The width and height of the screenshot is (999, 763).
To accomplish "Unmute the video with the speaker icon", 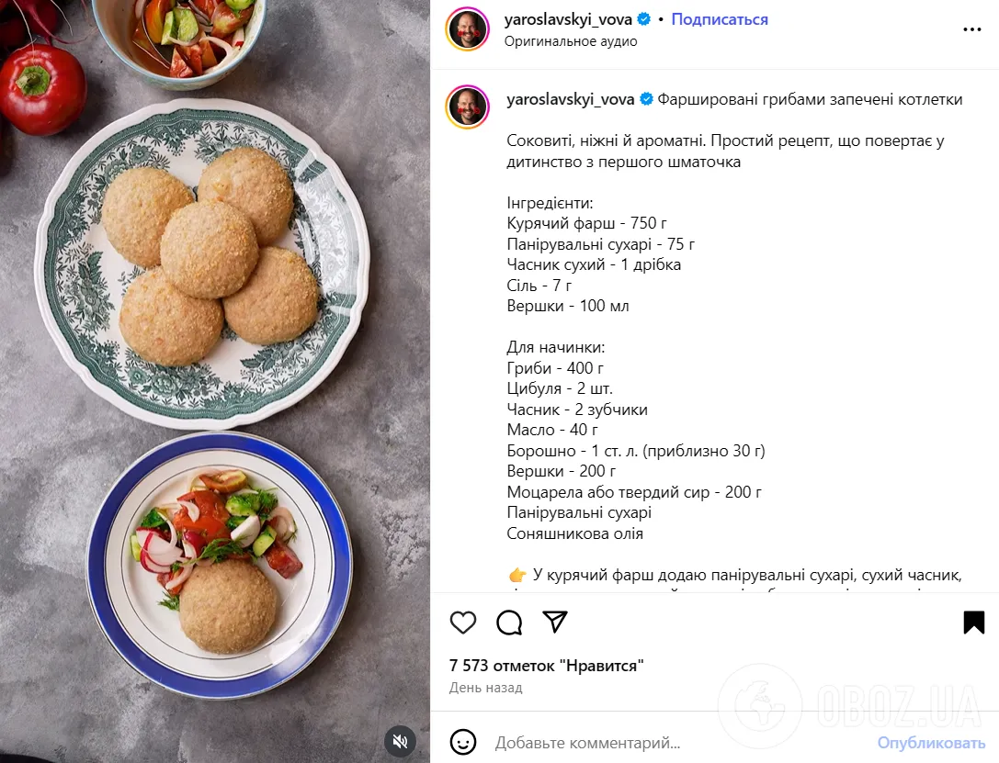I will point(400,741).
